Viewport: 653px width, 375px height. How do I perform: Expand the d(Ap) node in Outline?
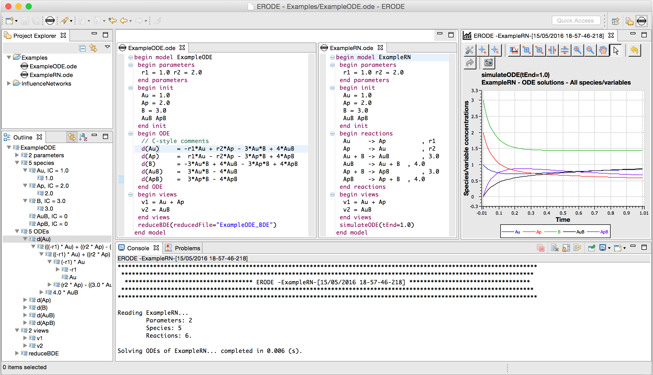coord(25,300)
